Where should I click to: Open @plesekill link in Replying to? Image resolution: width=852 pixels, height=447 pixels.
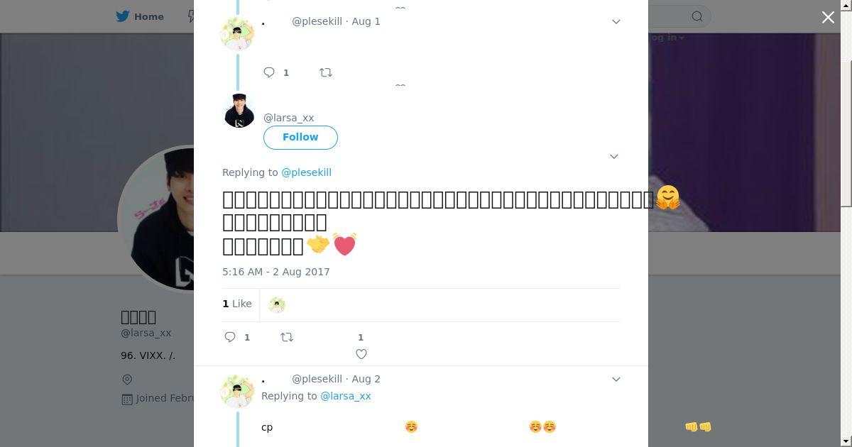tap(306, 172)
